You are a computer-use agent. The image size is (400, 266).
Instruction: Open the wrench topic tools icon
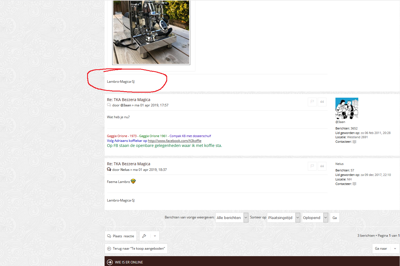pos(144,236)
